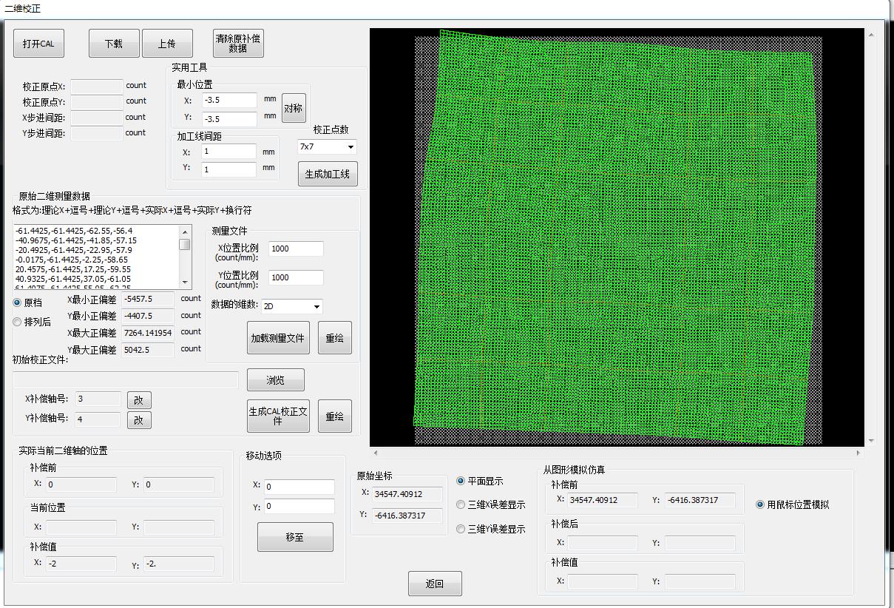This screenshot has width=894, height=608.
Task: Choose the 三维Y误差显示 radio option
Action: 461,529
